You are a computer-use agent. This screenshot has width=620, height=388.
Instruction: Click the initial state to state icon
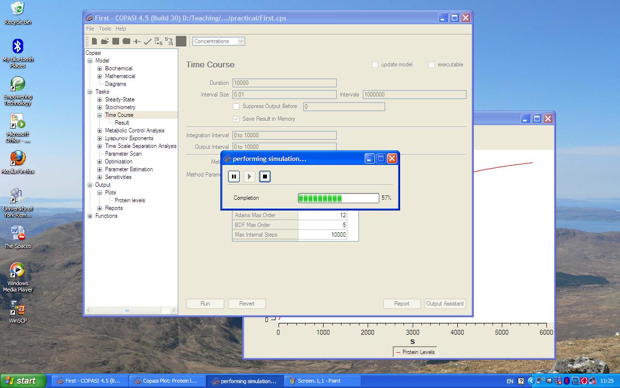[158, 41]
